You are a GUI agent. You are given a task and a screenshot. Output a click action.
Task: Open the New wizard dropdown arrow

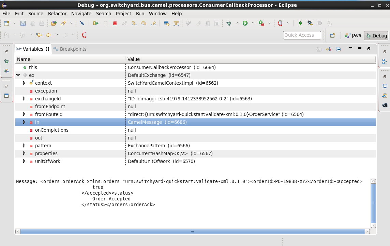pyautogui.click(x=14, y=23)
